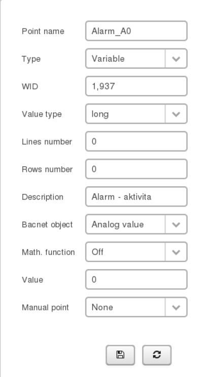Click the refresh arrows icon button
The image size is (203, 377).
click(157, 355)
